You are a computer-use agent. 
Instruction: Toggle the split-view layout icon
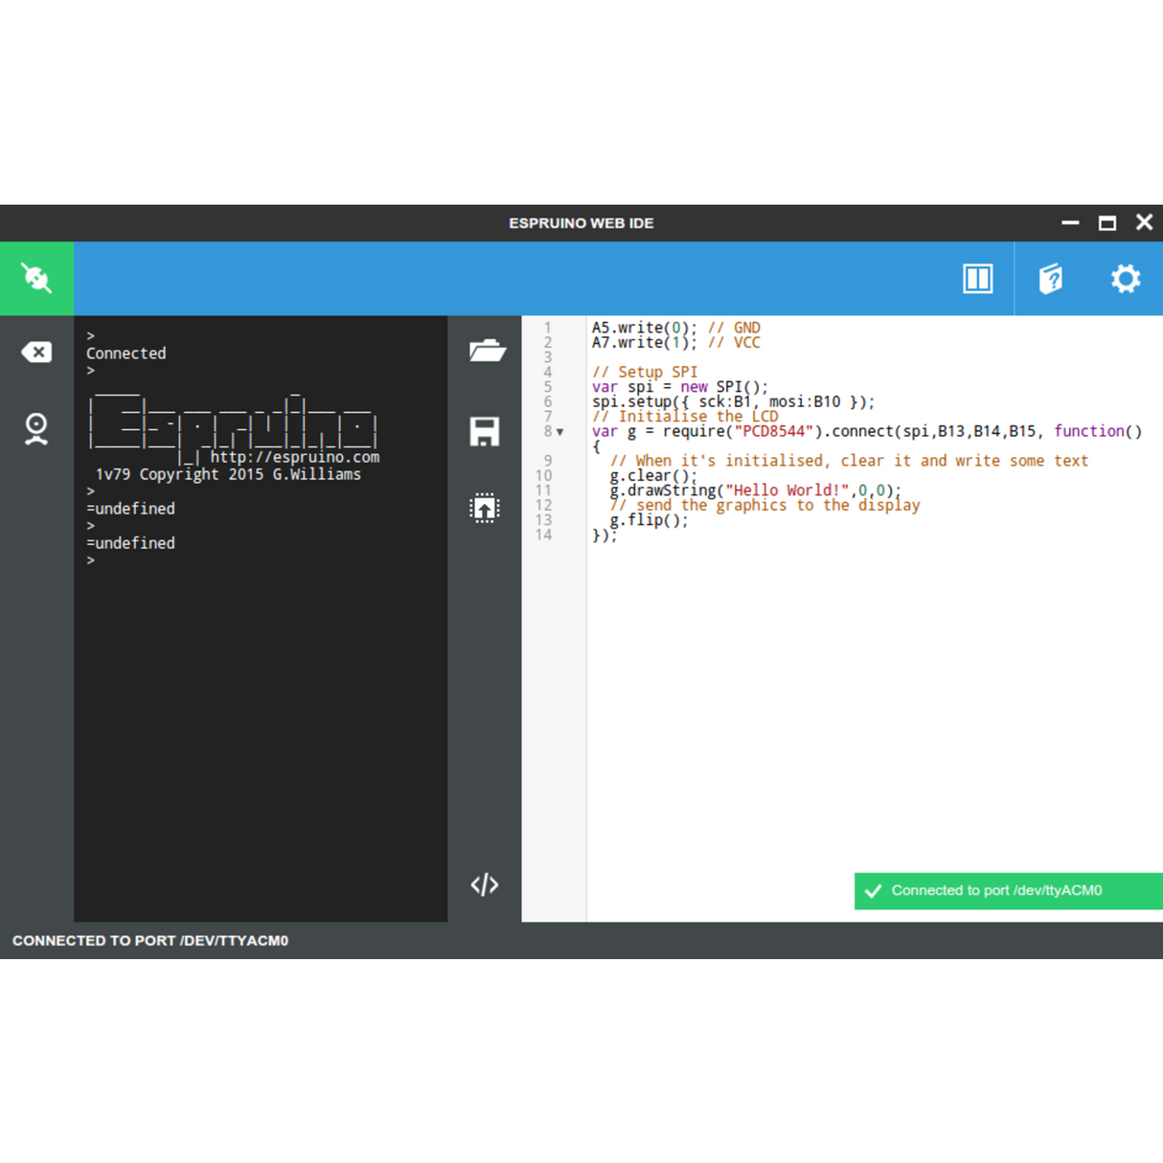click(x=977, y=279)
